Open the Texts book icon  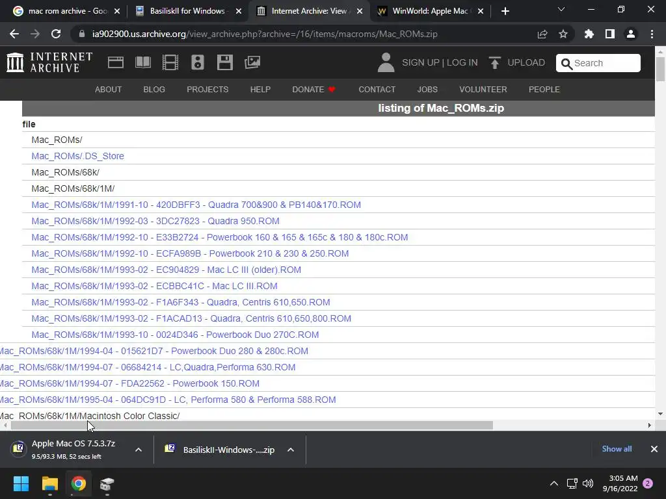[143, 62]
